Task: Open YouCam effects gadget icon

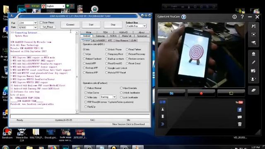Action: pyautogui.click(x=253, y=54)
